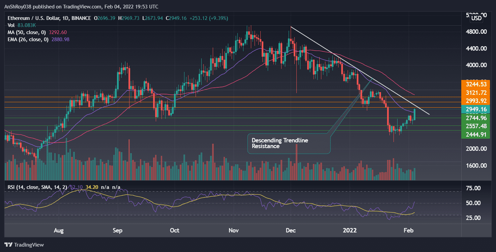The image size is (496, 252).
Task: Click the EMA (26, close, 0) indicator legend
Action: click(x=29, y=39)
